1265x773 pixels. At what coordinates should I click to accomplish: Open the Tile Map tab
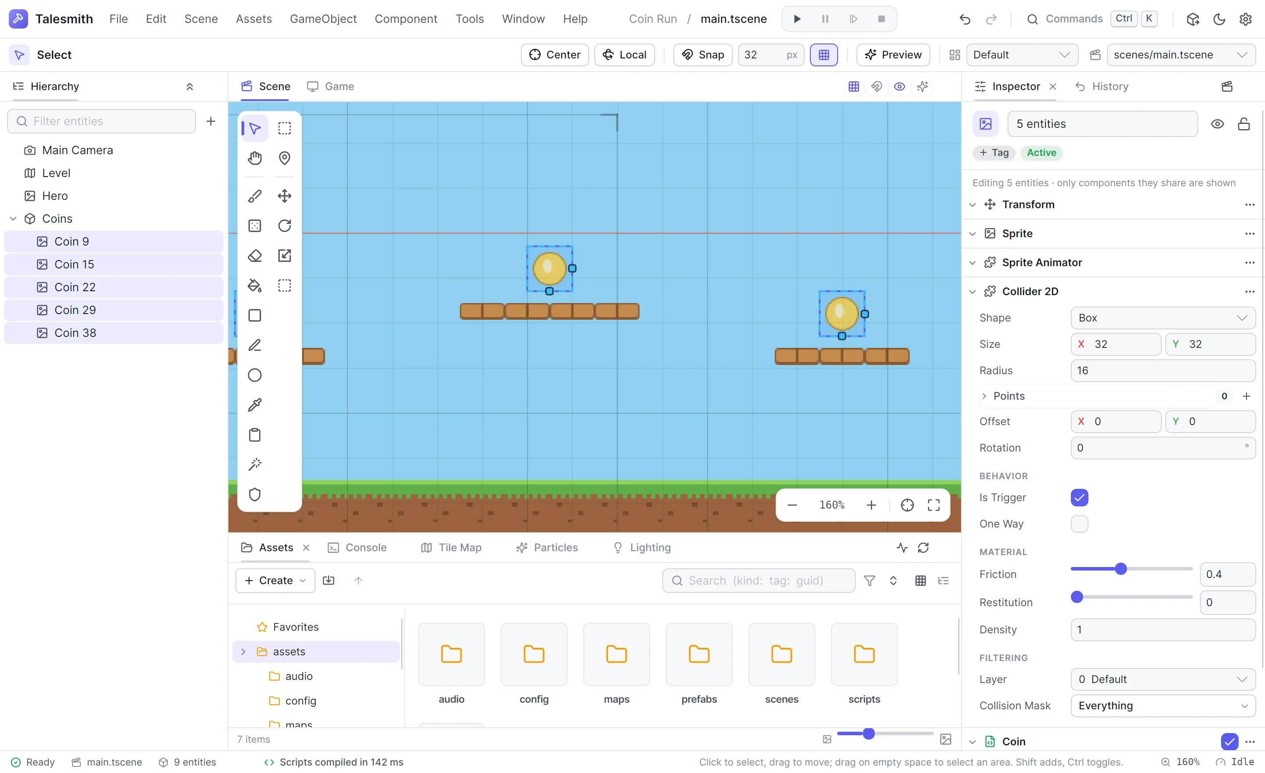point(451,547)
